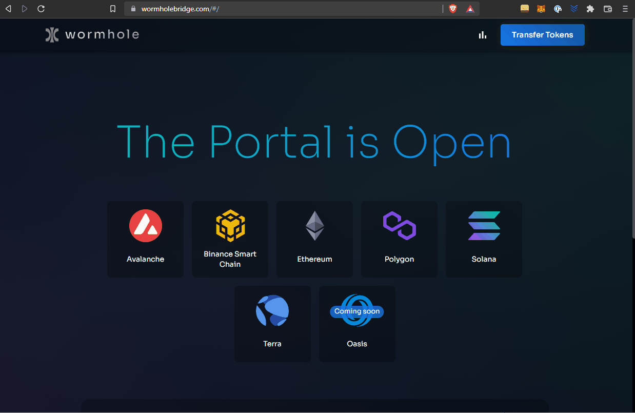Click the Binance Smart Chain text label

[x=230, y=259]
